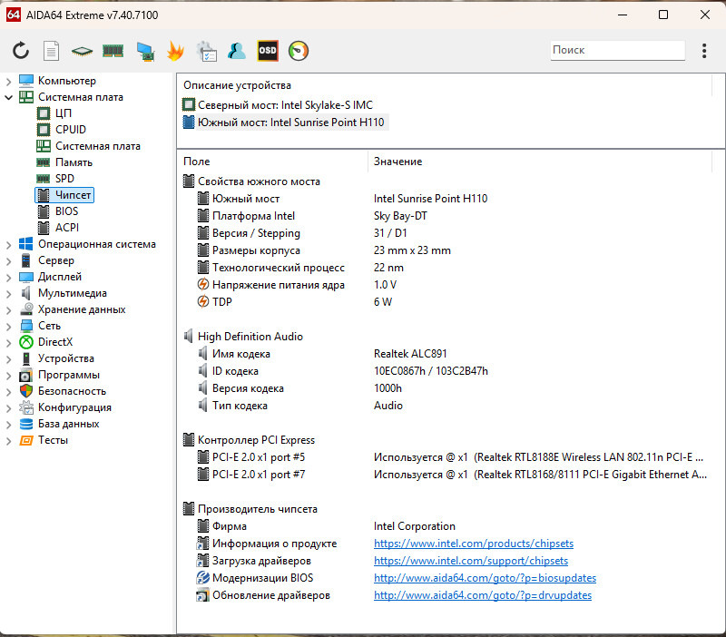Select the CPUID tree item
The width and height of the screenshot is (726, 637).
pyautogui.click(x=70, y=130)
